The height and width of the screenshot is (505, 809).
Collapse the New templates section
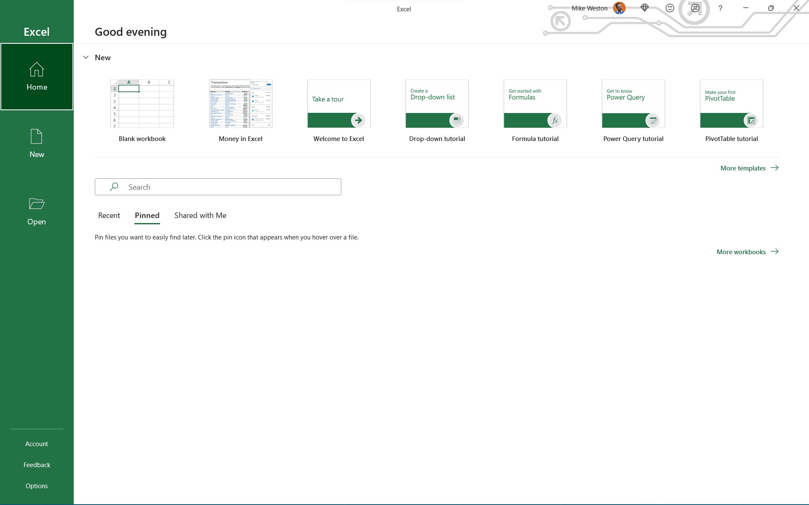click(x=86, y=57)
